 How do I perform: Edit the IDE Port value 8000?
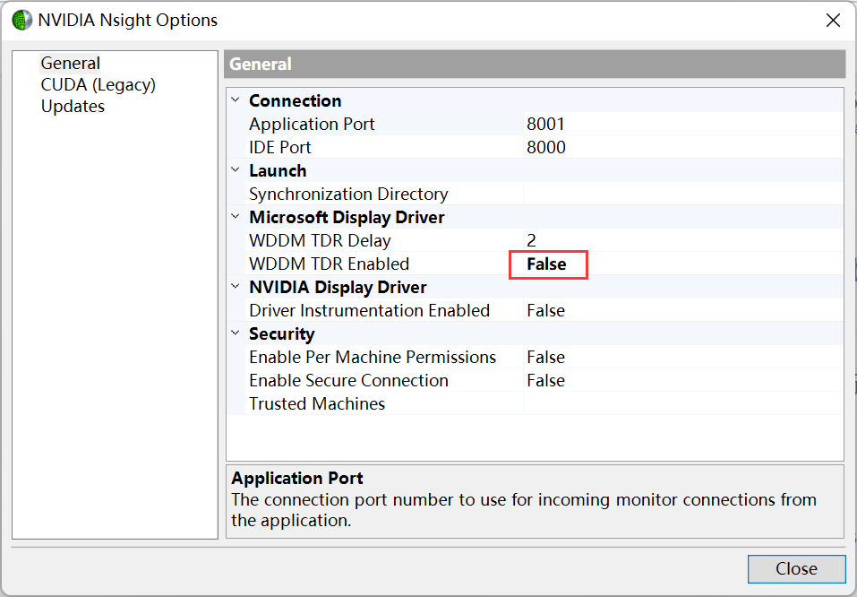[682, 147]
